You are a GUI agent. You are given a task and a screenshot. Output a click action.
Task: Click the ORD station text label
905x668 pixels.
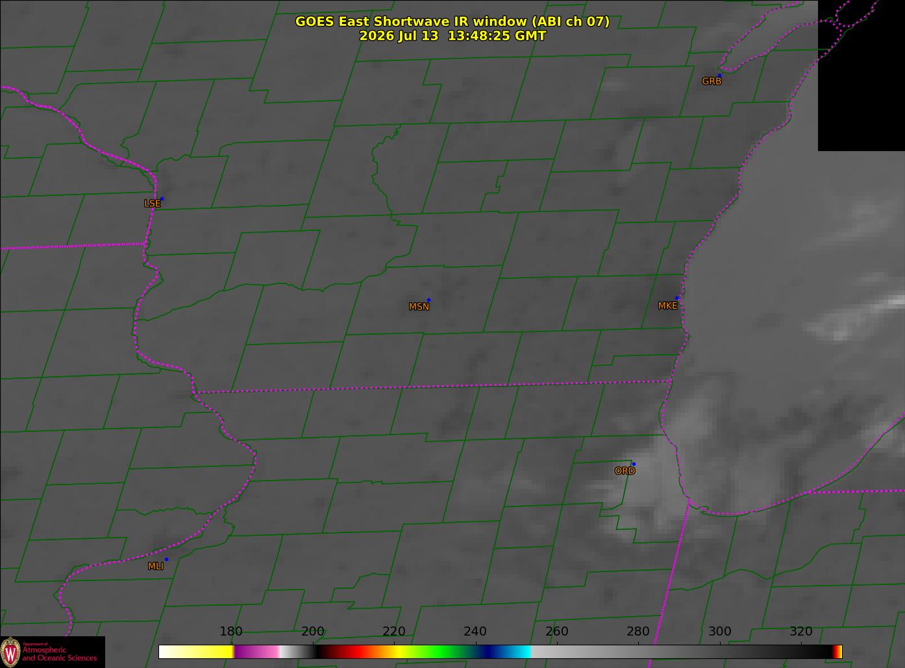pyautogui.click(x=625, y=471)
